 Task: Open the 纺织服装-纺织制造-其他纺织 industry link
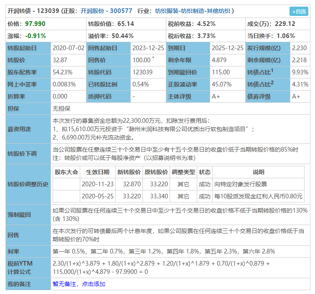pos(193,11)
